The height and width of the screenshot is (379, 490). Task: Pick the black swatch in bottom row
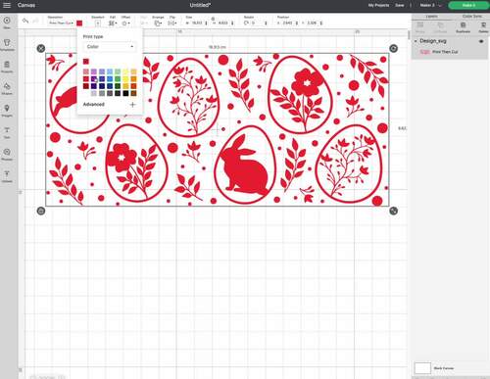125,93
